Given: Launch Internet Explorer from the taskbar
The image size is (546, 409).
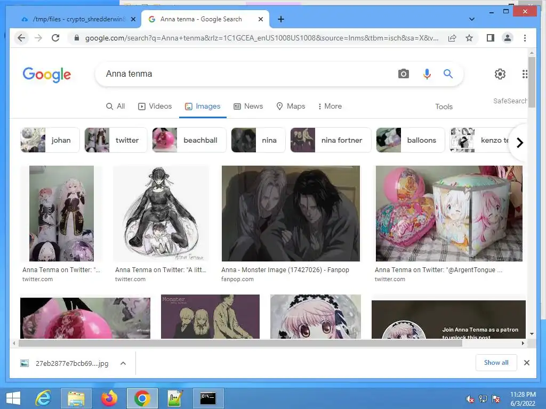Looking at the screenshot, I should (x=44, y=398).
